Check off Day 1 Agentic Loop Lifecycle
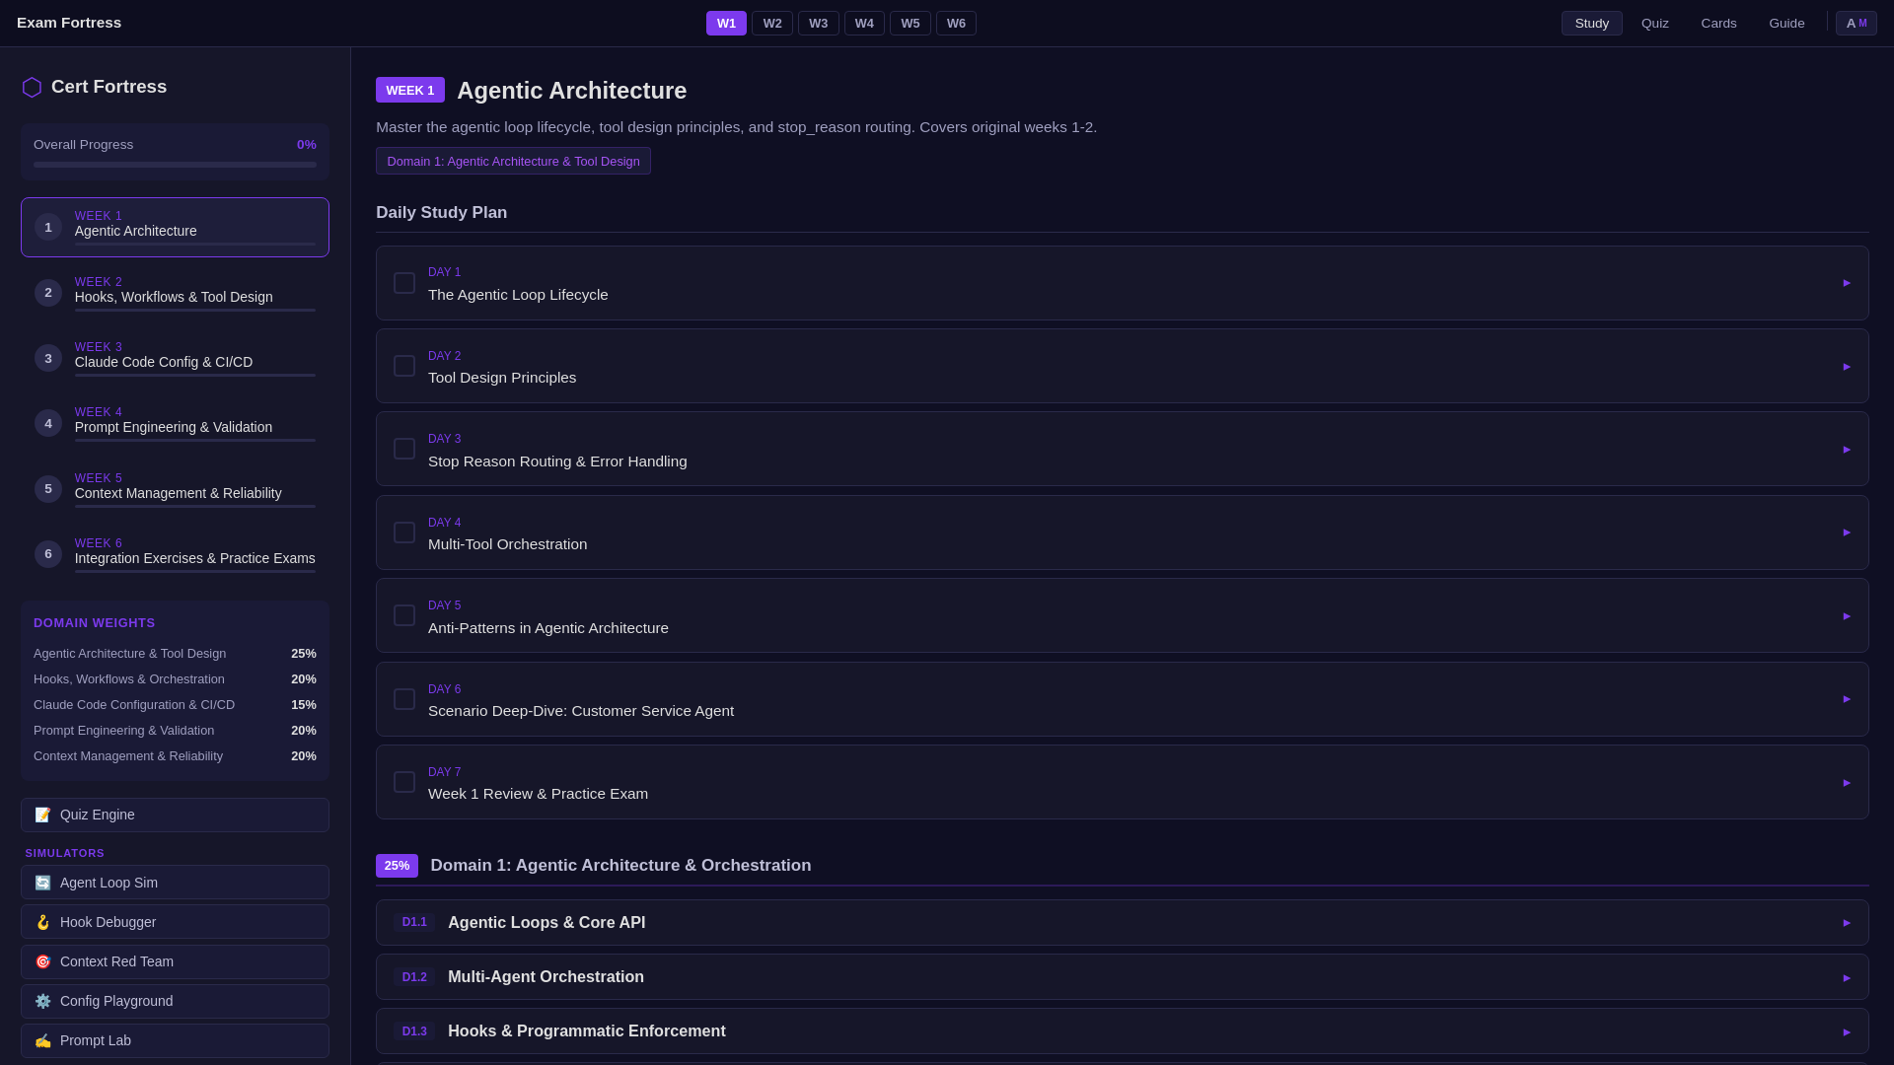Image resolution: width=1894 pixels, height=1065 pixels. [404, 284]
